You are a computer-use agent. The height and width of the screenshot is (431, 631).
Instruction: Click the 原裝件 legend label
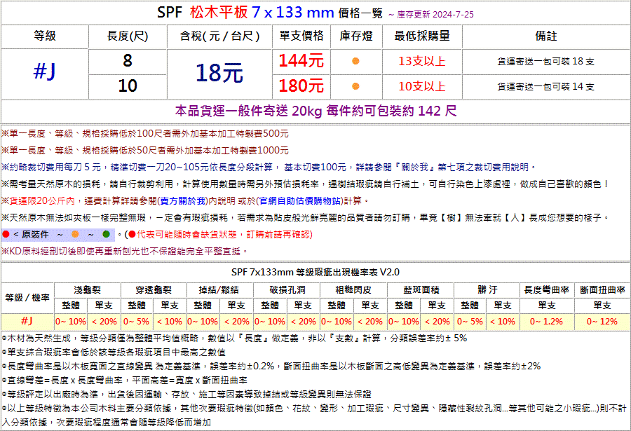[35, 234]
